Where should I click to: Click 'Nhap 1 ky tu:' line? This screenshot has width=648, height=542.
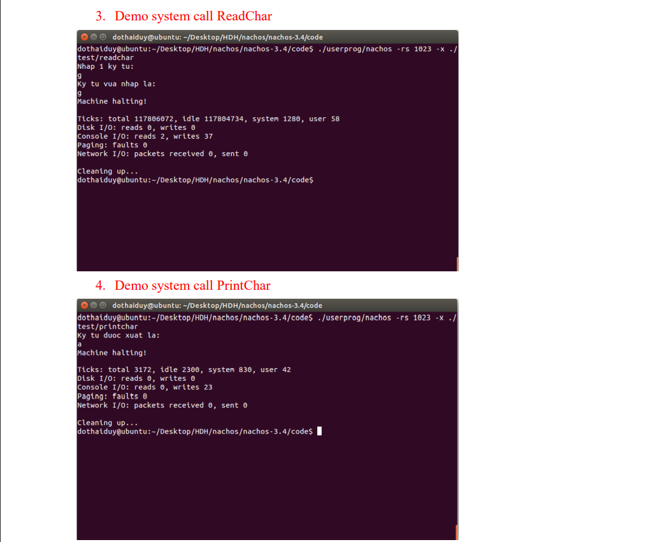(x=105, y=66)
